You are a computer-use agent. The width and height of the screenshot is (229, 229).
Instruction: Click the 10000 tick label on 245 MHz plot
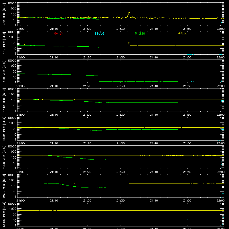tap(12, 3)
